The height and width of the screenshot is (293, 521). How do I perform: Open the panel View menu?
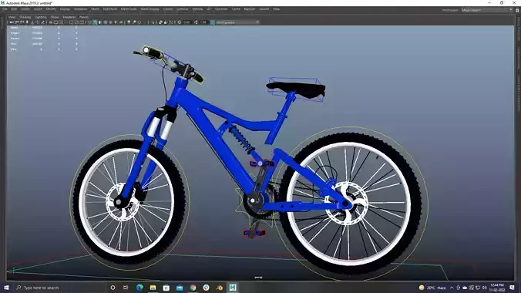click(x=12, y=17)
